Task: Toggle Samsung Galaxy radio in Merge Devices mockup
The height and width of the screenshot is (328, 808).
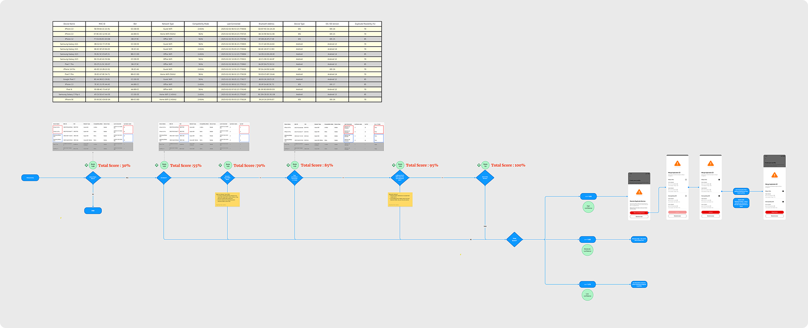Action: click(783, 202)
